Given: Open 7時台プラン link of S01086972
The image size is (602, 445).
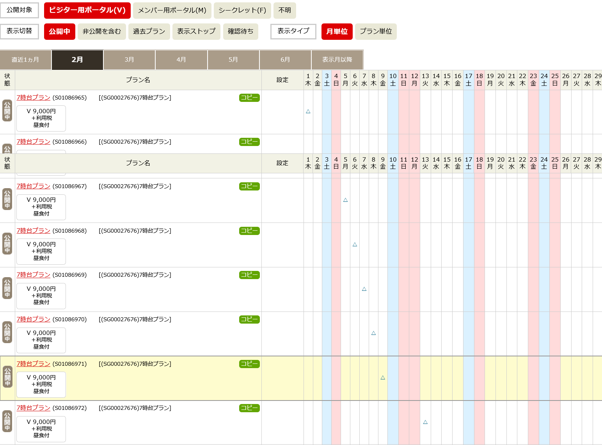Looking at the screenshot, I should (x=34, y=408).
